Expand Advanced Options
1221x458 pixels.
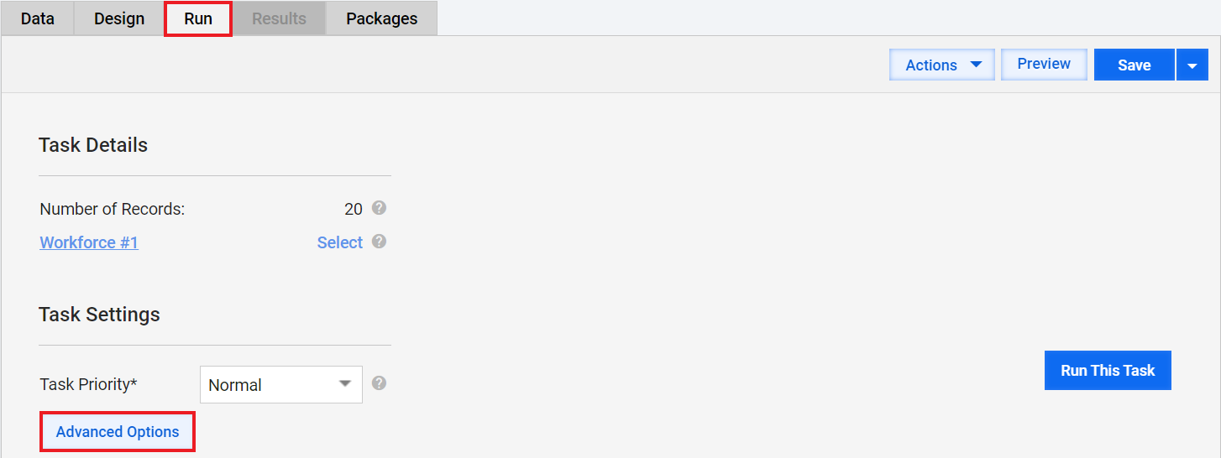click(118, 432)
